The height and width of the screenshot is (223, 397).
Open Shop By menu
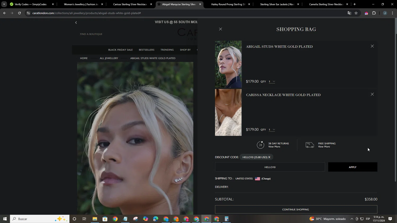pyautogui.click(x=185, y=50)
